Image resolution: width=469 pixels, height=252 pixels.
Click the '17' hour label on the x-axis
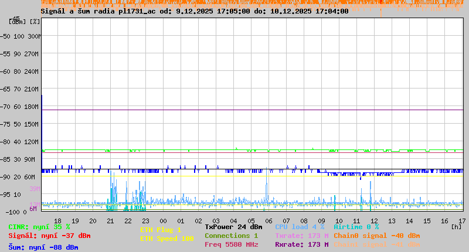462,221
